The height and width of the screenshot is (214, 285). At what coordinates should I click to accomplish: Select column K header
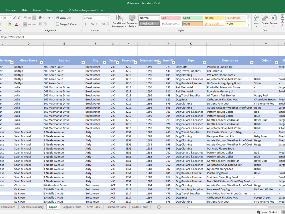coord(191,44)
